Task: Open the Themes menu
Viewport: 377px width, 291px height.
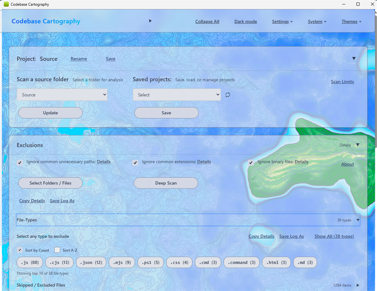Action: point(351,21)
